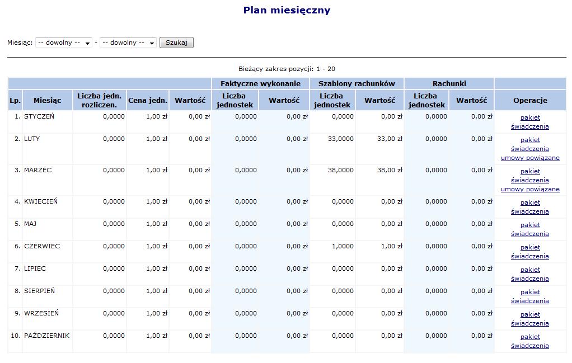Click the 33,0000 value in LUTY row
Image resolution: width=572 pixels, height=363 pixels.
(x=341, y=139)
